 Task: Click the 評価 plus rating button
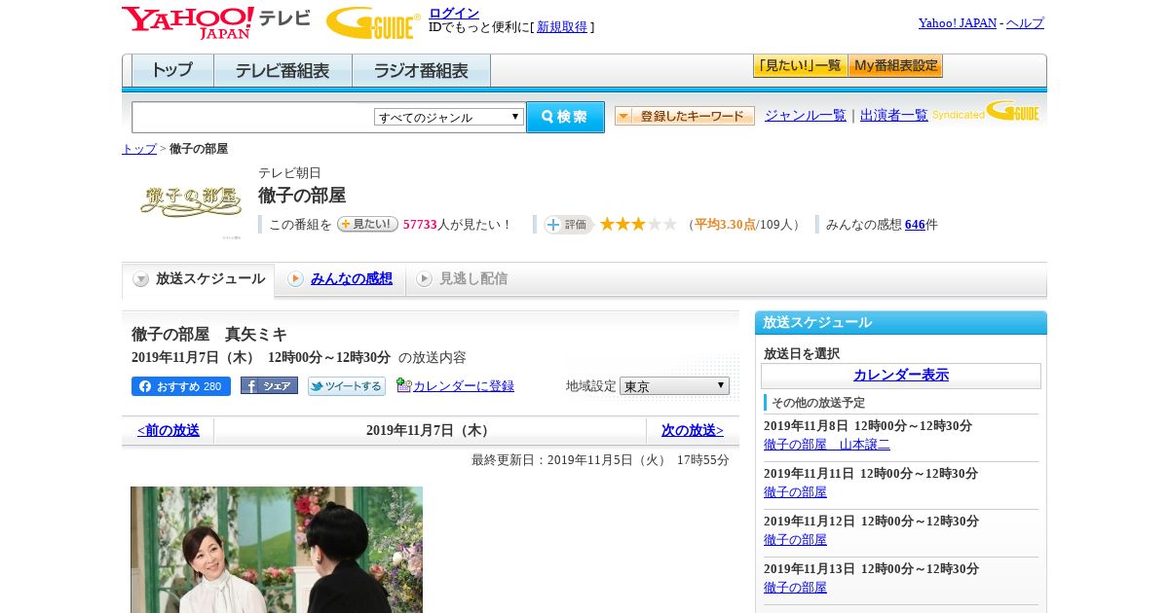coord(569,224)
